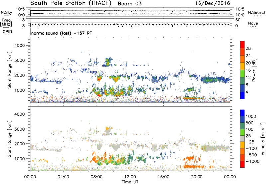Click the 'Freq. [MHz]' axis label
The width and height of the screenshot is (266, 184).
point(6,22)
